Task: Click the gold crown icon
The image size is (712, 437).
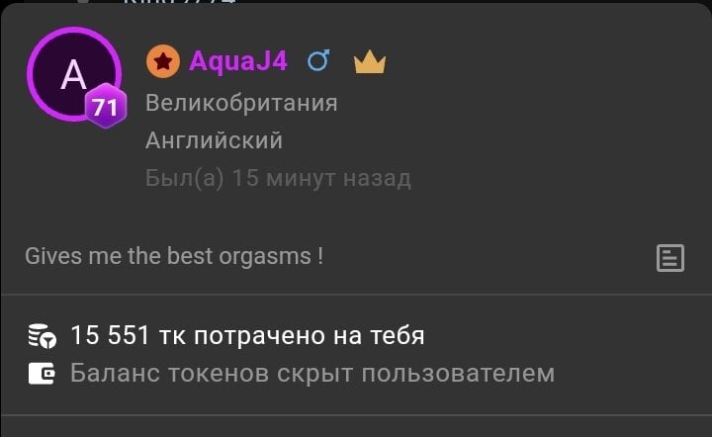Action: point(370,61)
